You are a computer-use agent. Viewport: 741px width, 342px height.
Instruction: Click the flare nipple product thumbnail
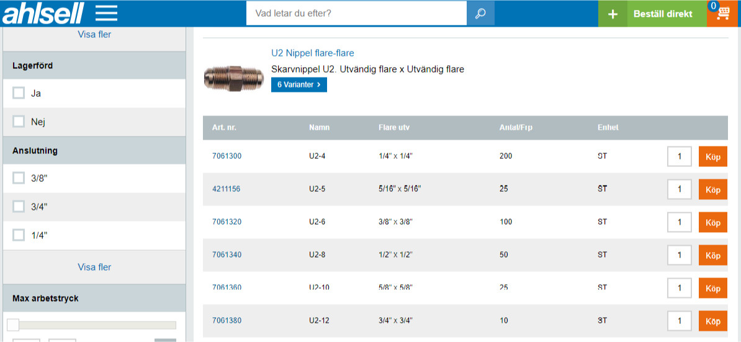click(x=225, y=78)
